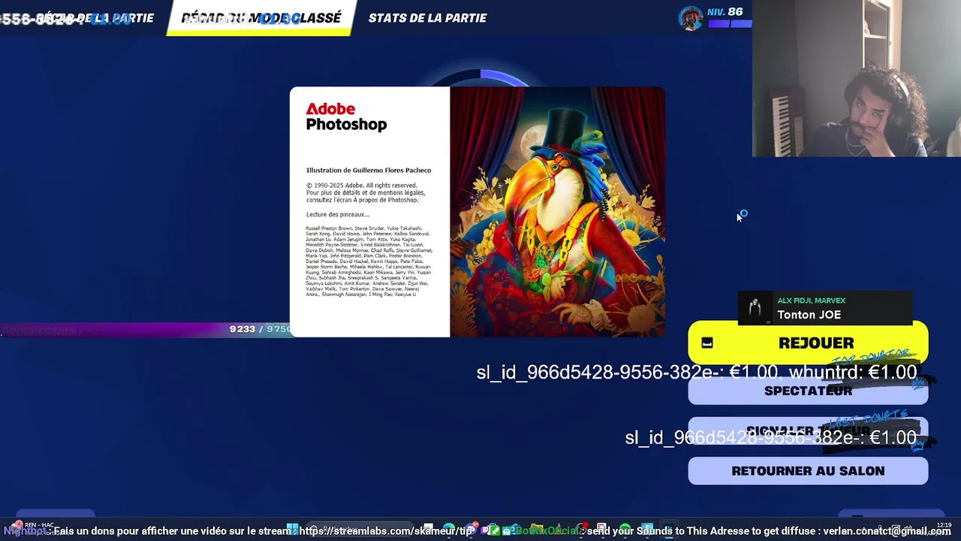Open Microsoft Edge from the taskbar
961x541 pixels.
[448, 530]
